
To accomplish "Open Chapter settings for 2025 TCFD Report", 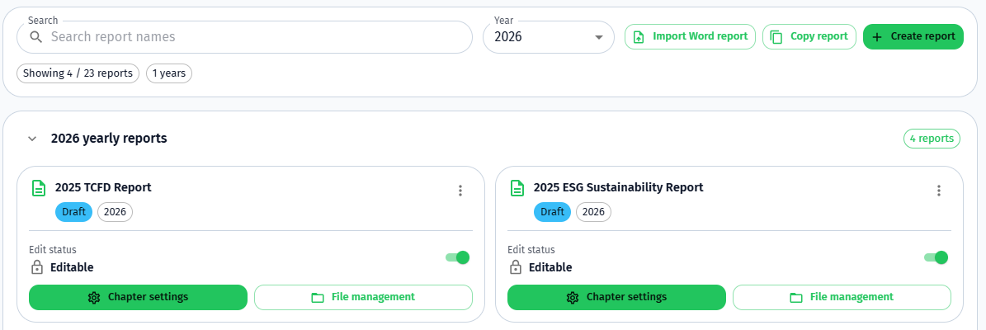I will 139,297.
